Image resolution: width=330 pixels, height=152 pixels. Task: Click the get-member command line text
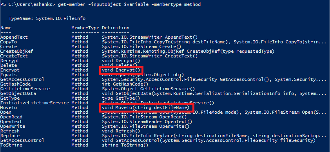tap(129, 4)
